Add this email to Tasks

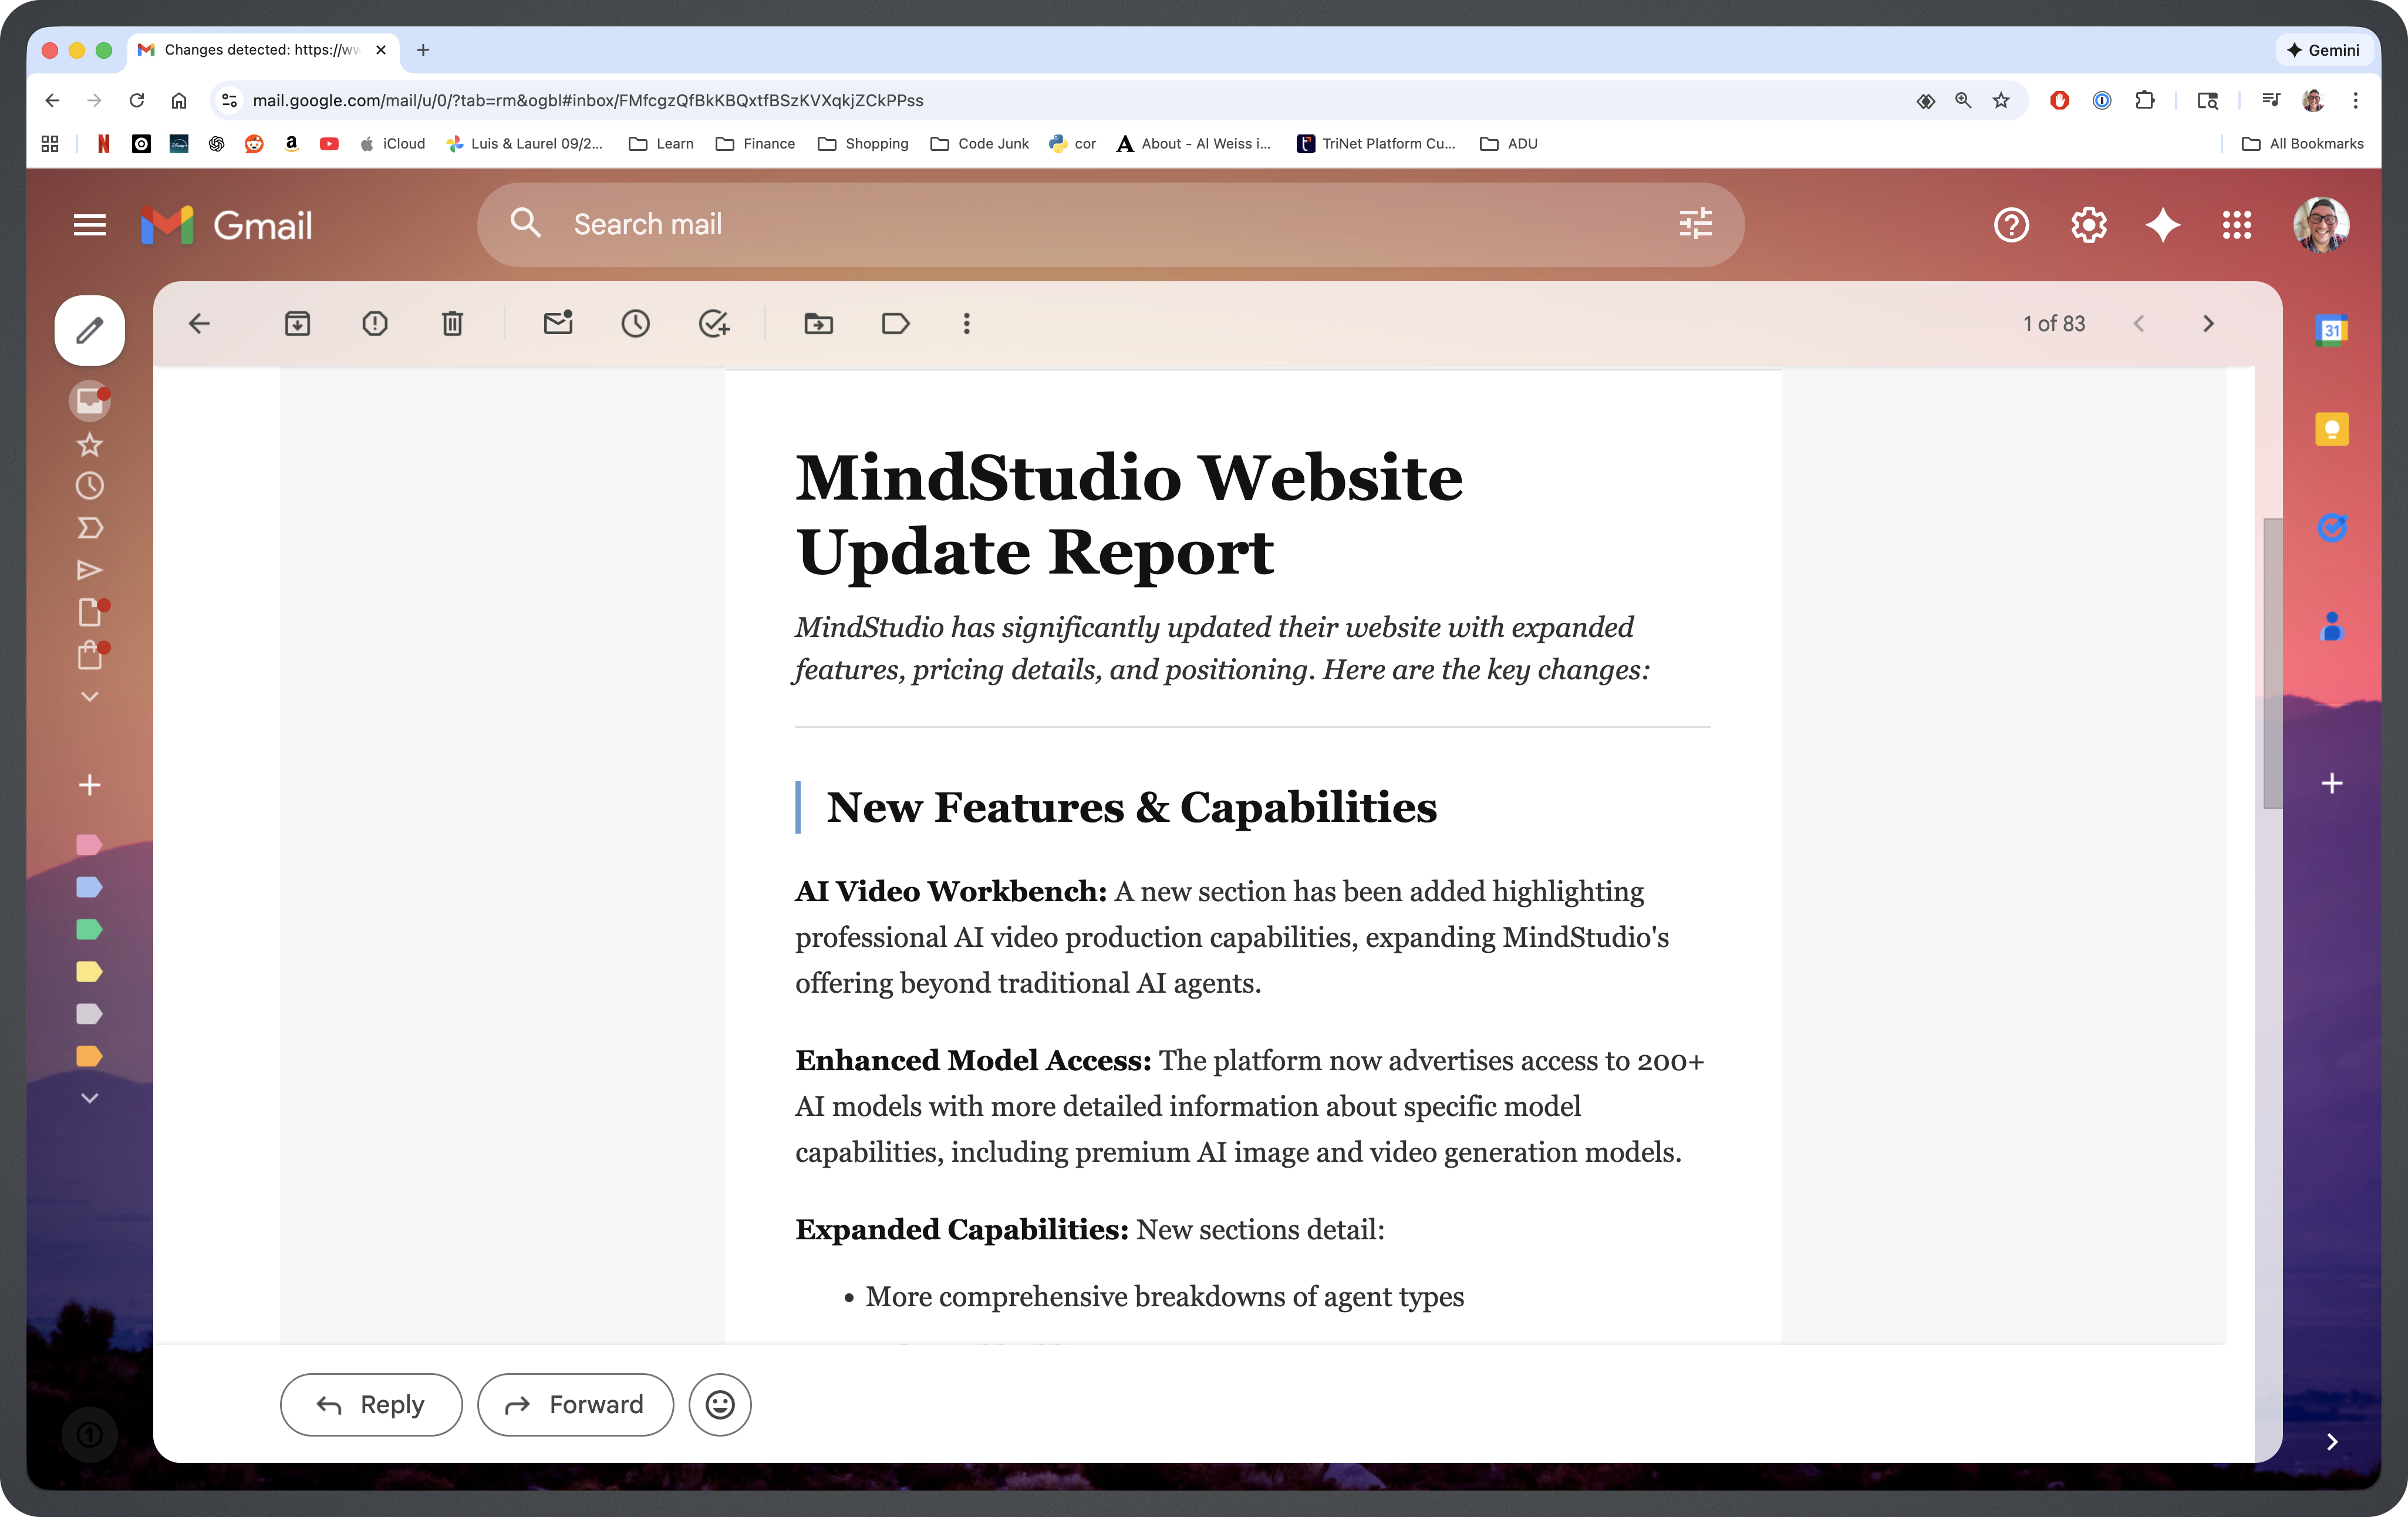coord(713,323)
